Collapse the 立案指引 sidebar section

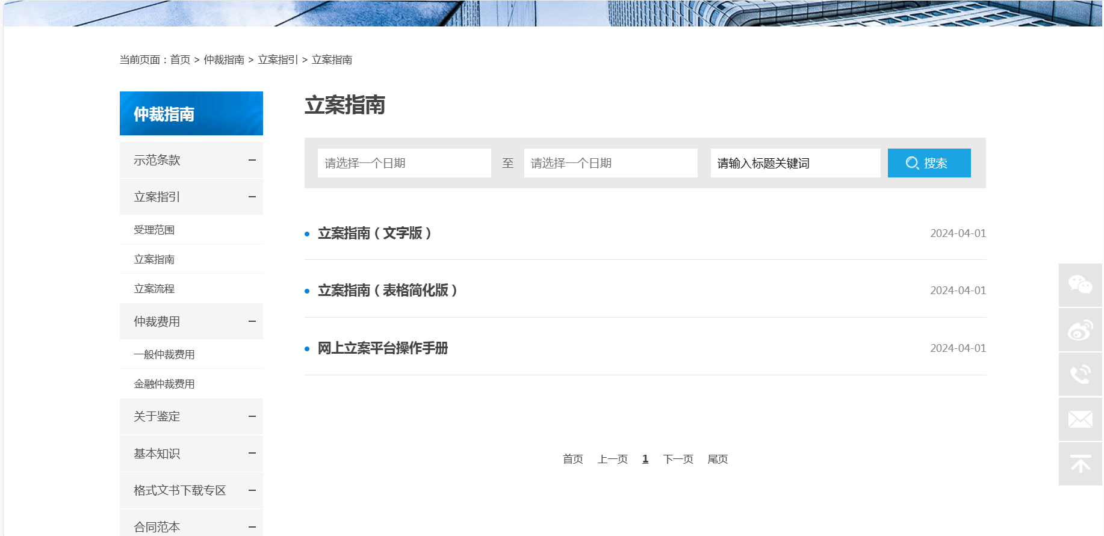(x=252, y=197)
